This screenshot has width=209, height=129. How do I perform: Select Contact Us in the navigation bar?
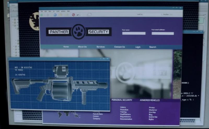(x=119, y=47)
